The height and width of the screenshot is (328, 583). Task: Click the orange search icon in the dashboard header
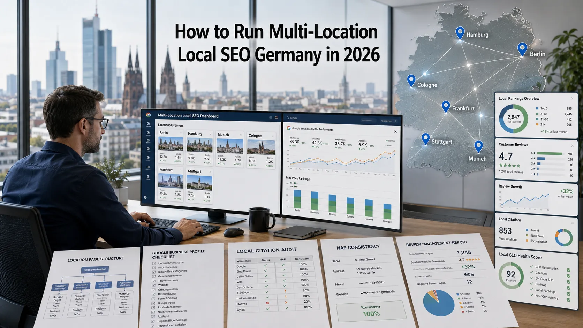[276, 118]
